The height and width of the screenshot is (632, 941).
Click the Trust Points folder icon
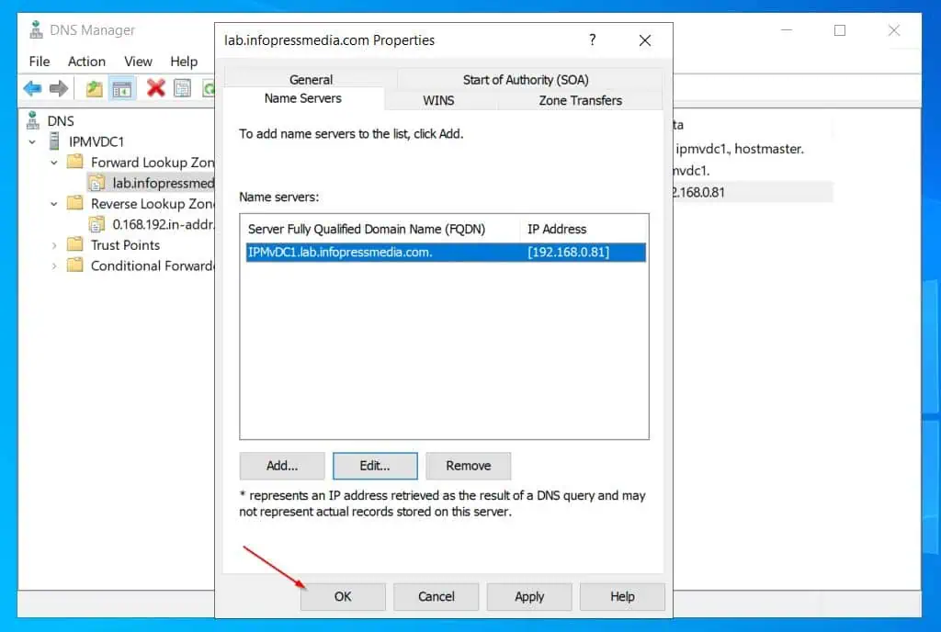[75, 244]
